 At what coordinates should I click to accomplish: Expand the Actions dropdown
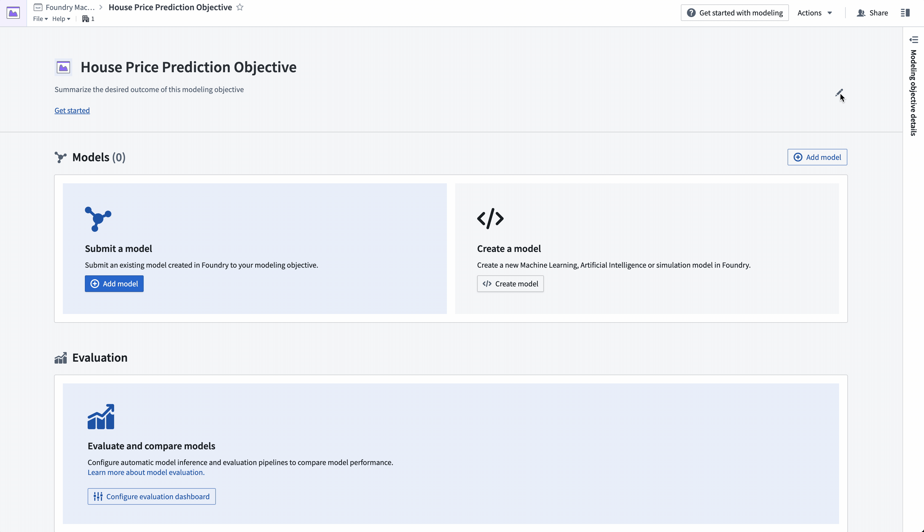[814, 13]
